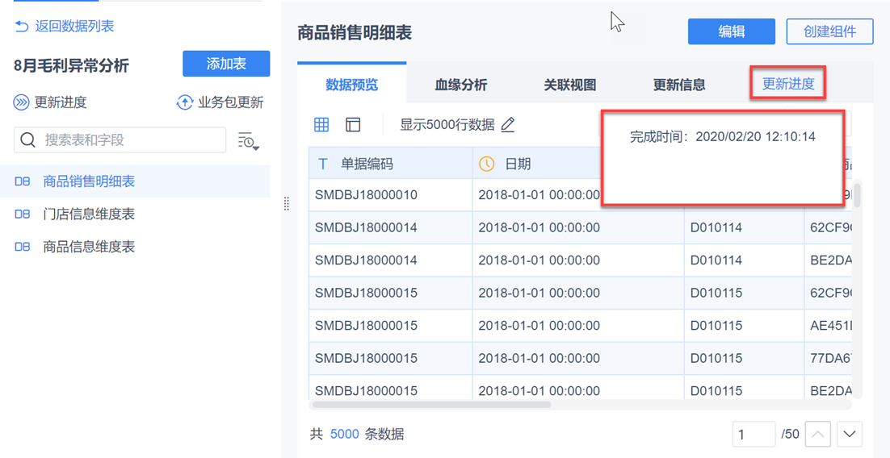Click the back arrow to return to data list
890x458 pixels.
click(x=22, y=27)
